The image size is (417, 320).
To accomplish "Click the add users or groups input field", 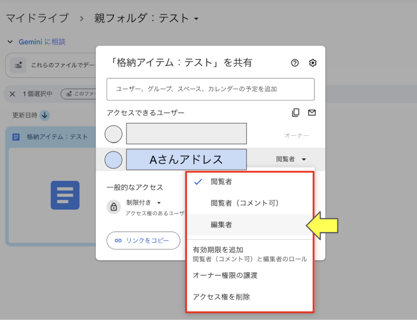I will (210, 89).
